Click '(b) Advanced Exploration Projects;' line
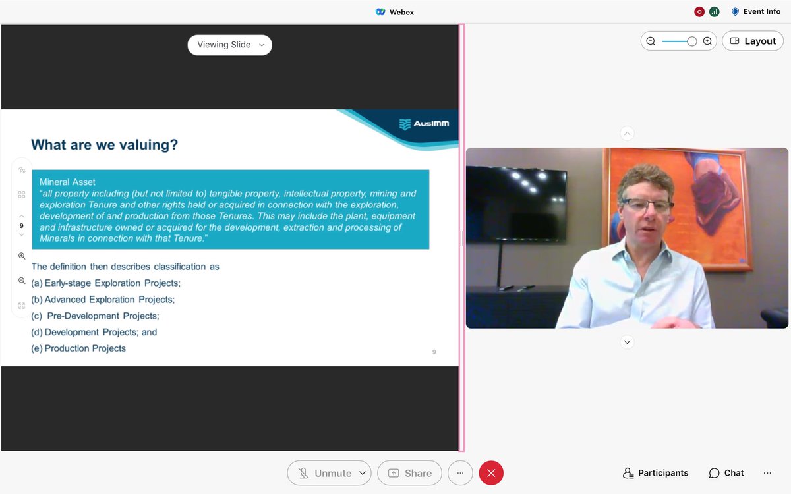This screenshot has width=791, height=494. click(103, 300)
